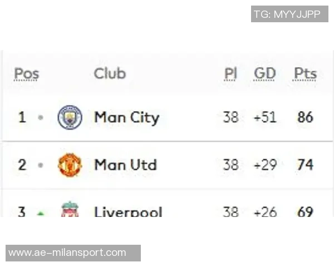Click the grey dot beside position 2
Image resolution: width=334 pixels, height=267 pixels.
coord(40,165)
